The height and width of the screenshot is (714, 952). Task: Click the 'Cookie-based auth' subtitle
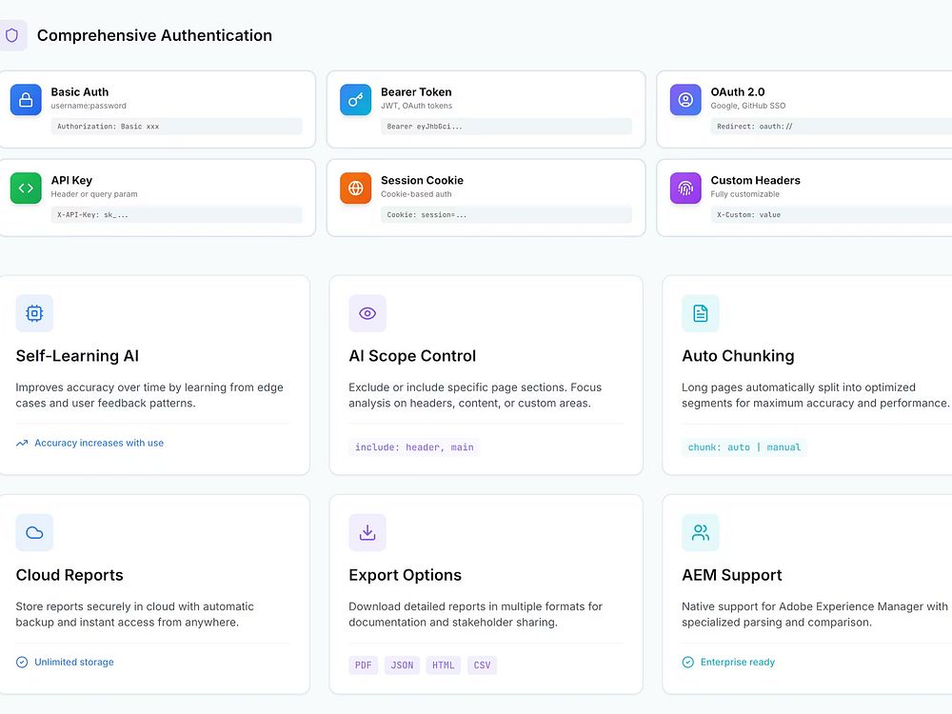[x=416, y=194]
